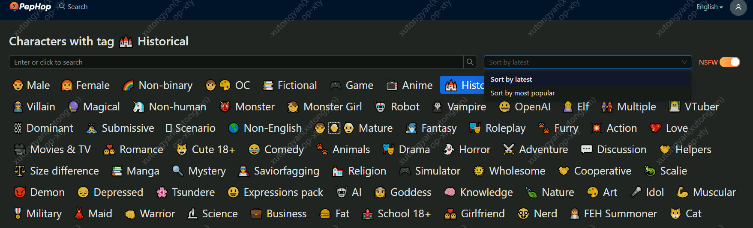Viewport: 753px width, 228px height.
Task: Click the Wholesome sun icon
Action: point(479,171)
